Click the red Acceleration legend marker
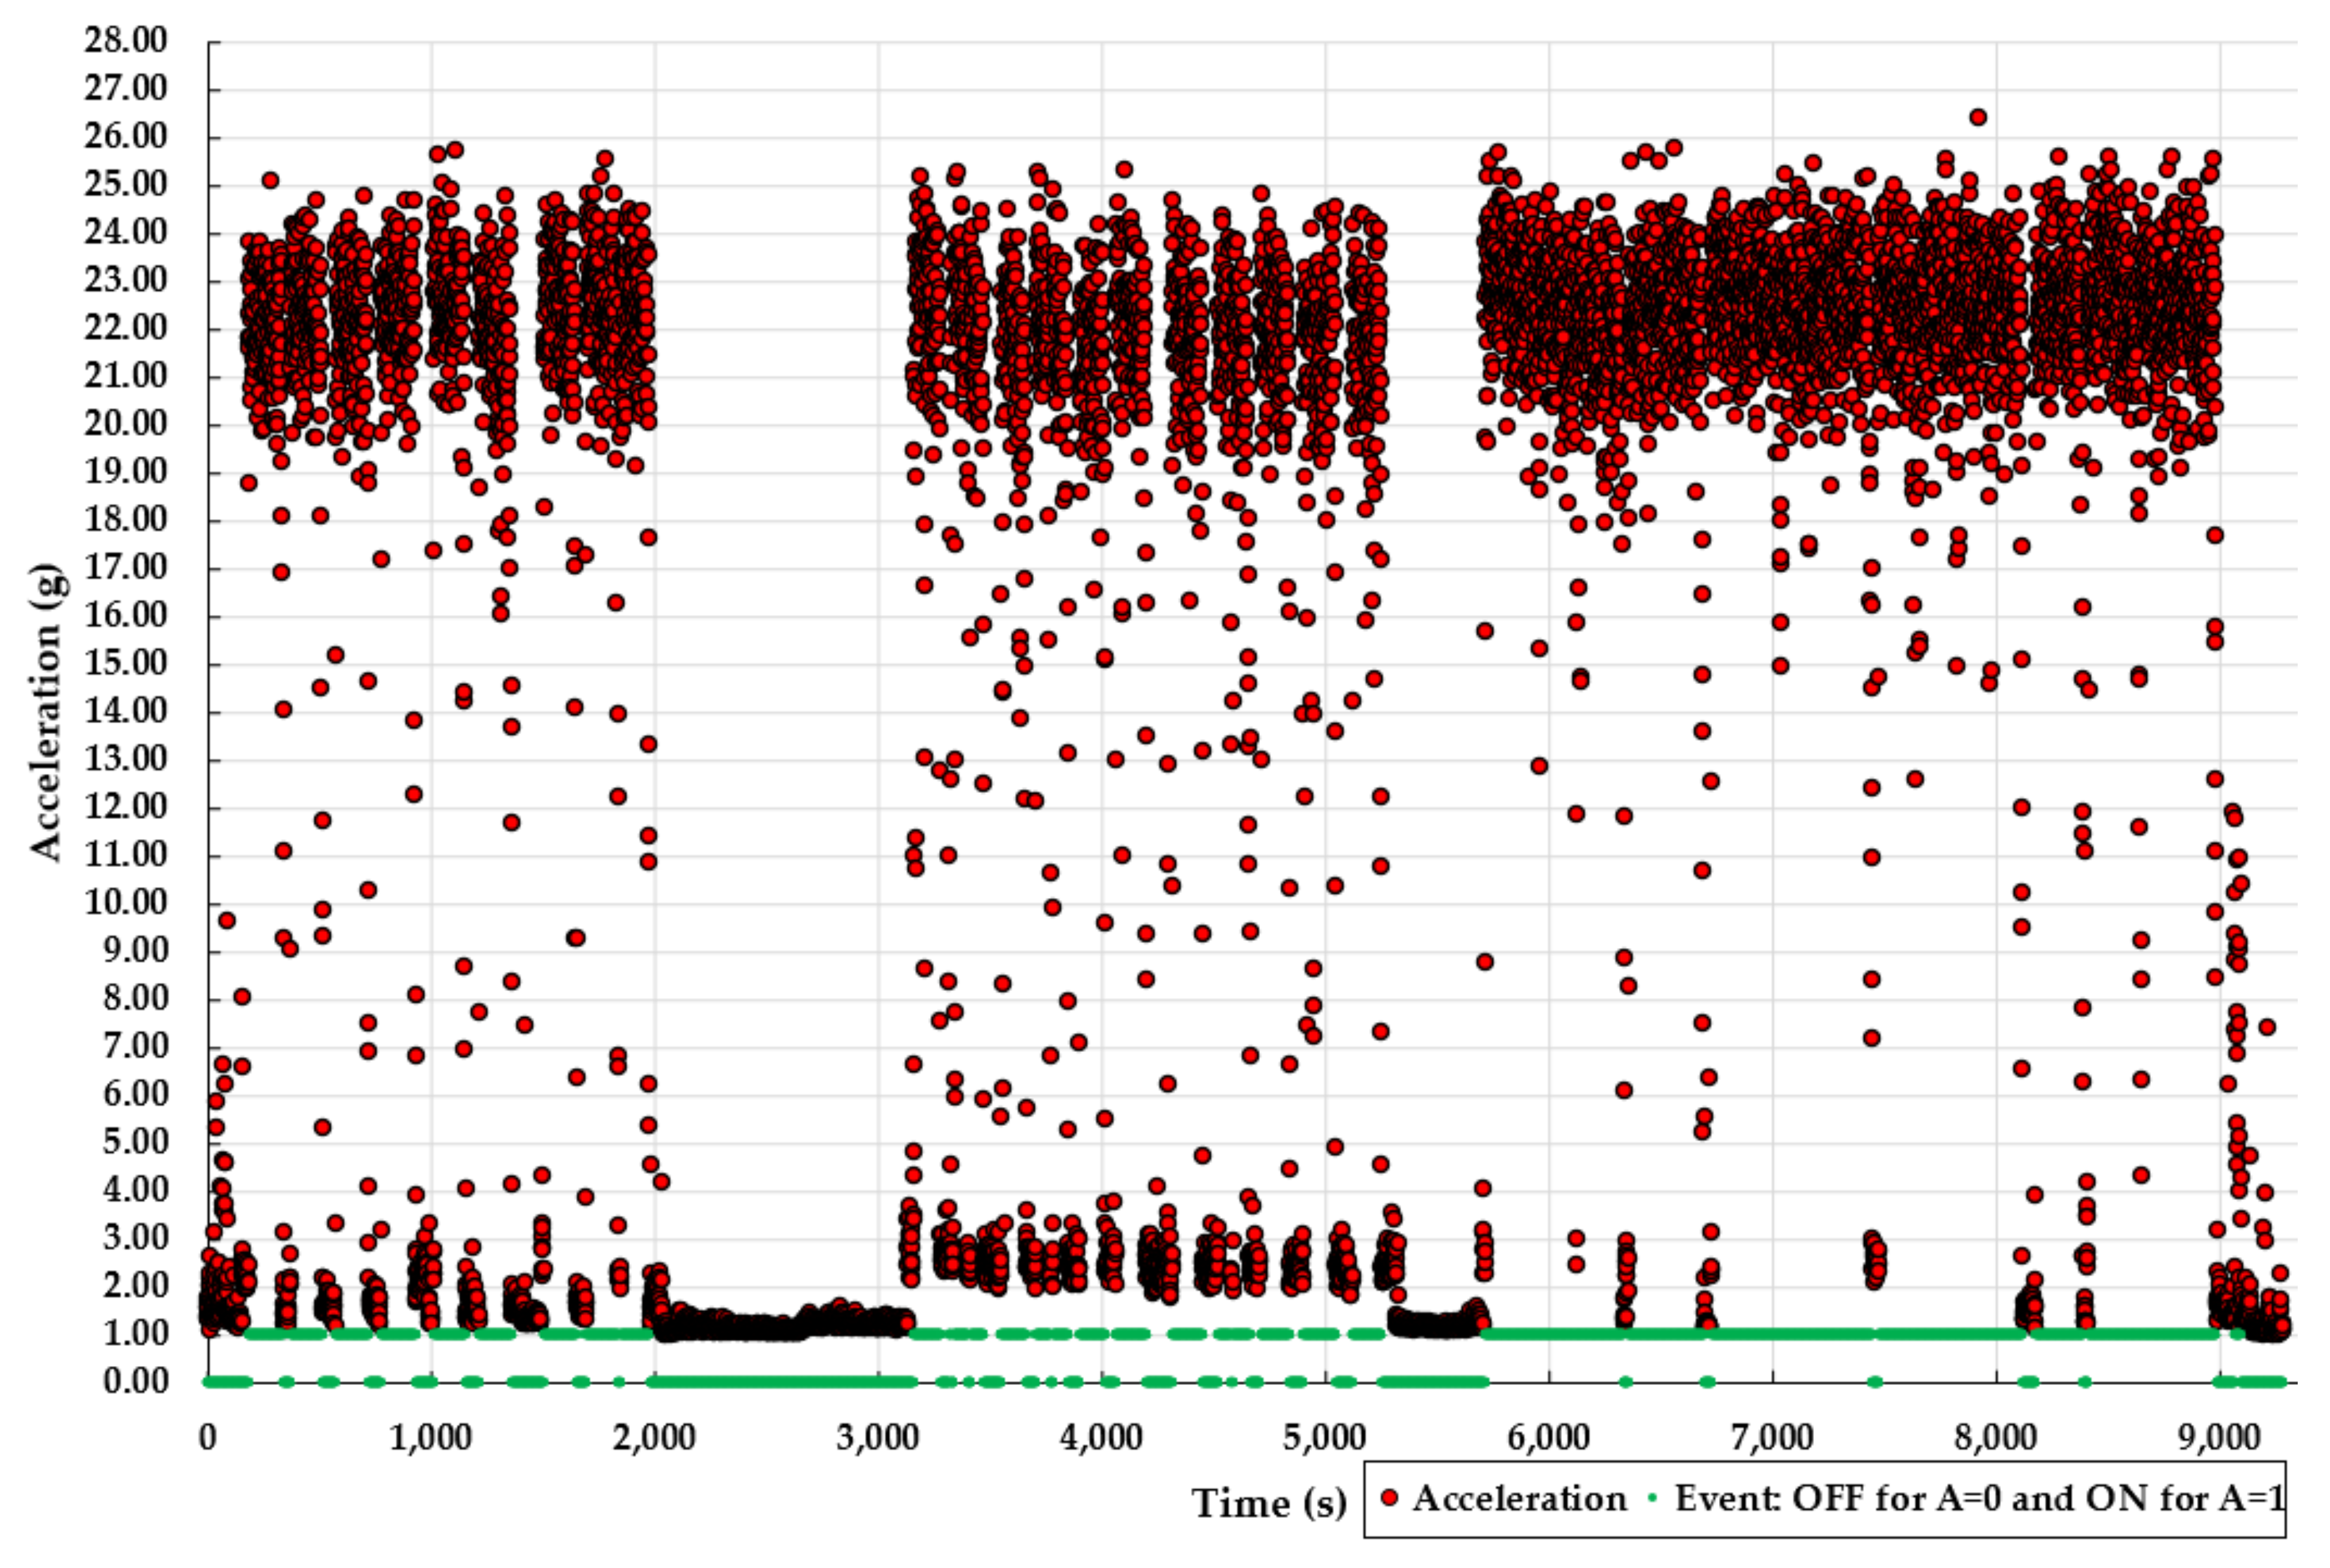 click(x=1389, y=1497)
